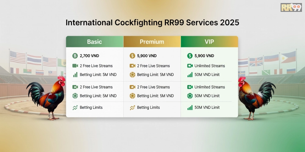The width and height of the screenshot is (305, 152).
Task: Click the Betting Limits text in Premium column
Action: pyautogui.click(x=148, y=107)
